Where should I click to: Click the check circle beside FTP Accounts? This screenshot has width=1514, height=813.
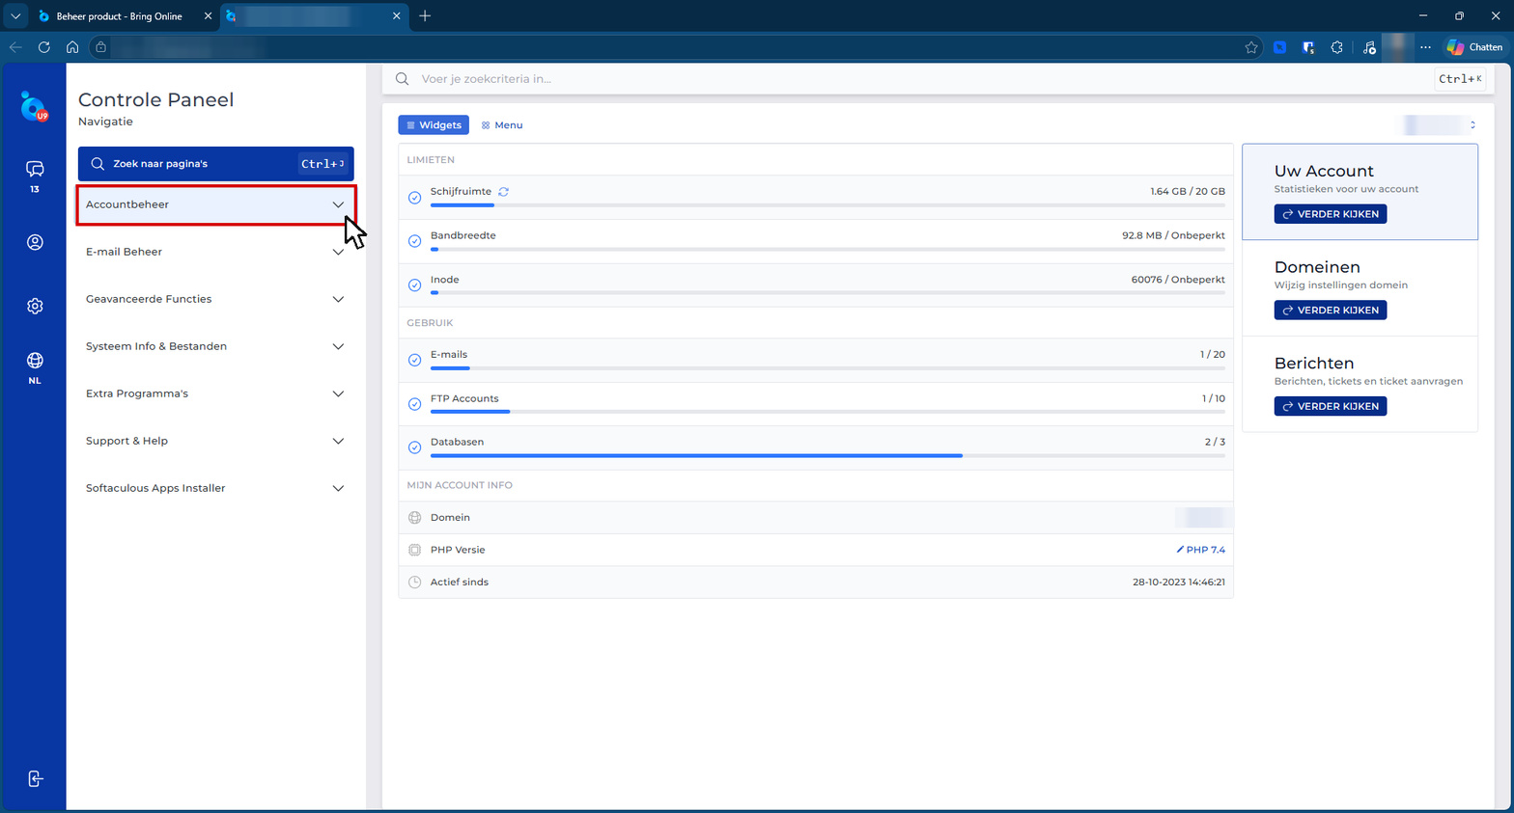point(414,404)
